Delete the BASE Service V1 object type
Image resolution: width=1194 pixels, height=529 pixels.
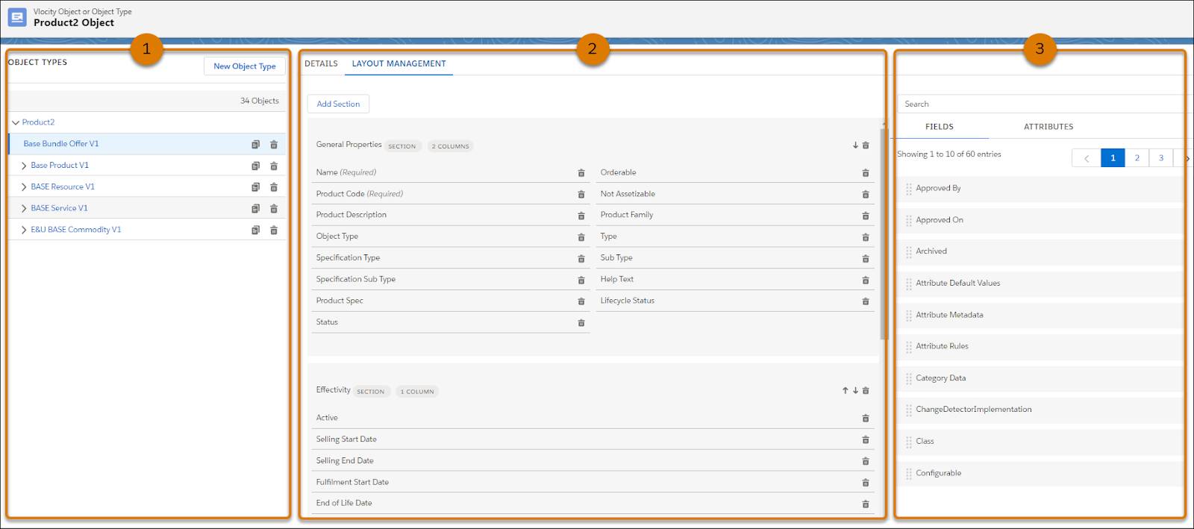pyautogui.click(x=274, y=209)
